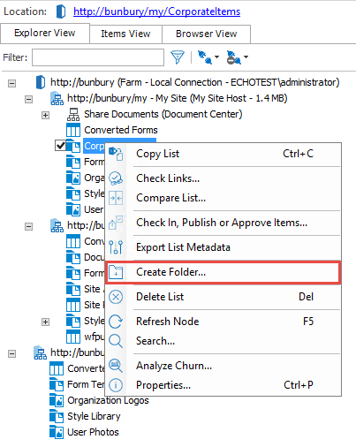Collapse the http://bunbury farm node
356x447 pixels.
pos(11,83)
